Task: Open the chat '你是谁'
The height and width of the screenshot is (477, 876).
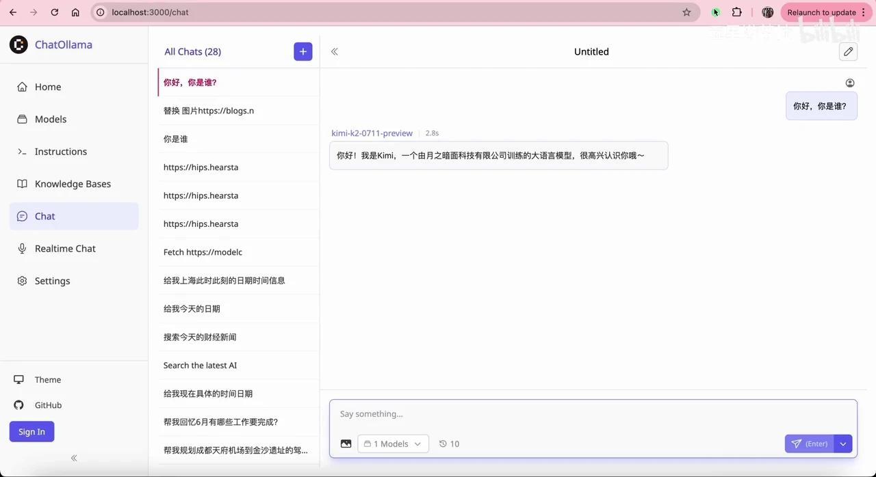Action: click(238, 139)
